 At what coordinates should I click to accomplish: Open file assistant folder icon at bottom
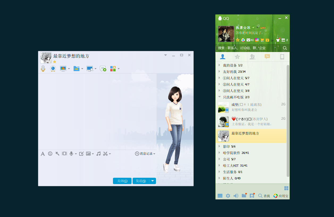244,196
